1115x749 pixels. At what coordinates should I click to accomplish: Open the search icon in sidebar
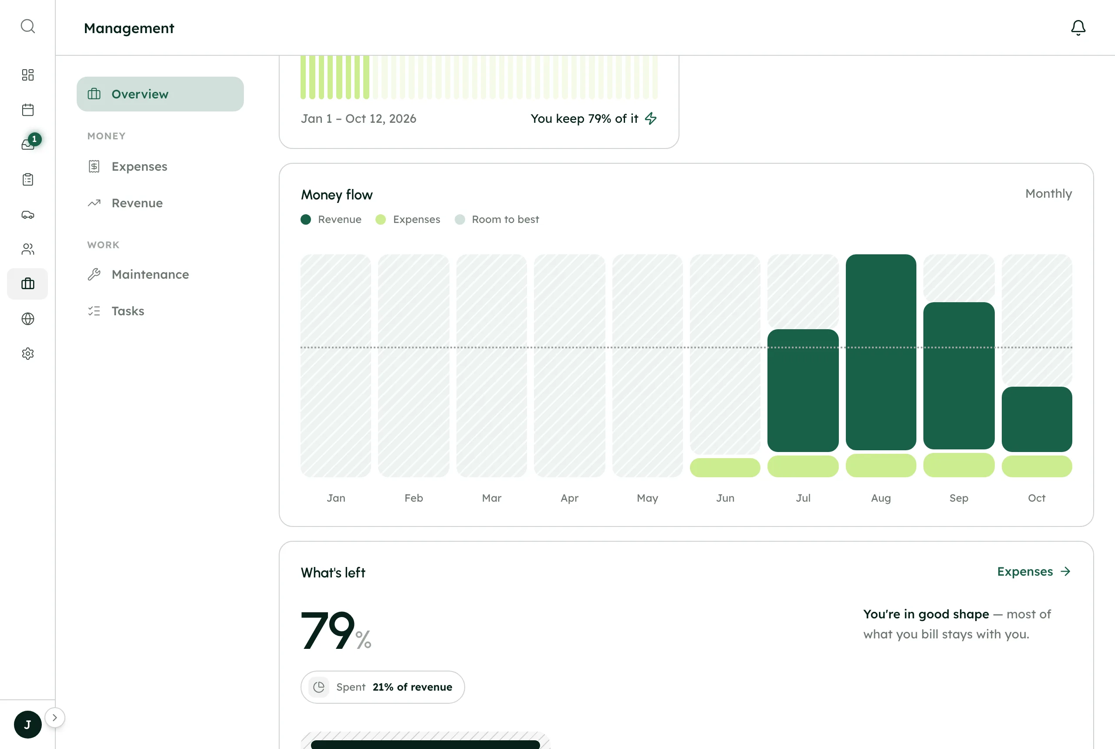28,26
